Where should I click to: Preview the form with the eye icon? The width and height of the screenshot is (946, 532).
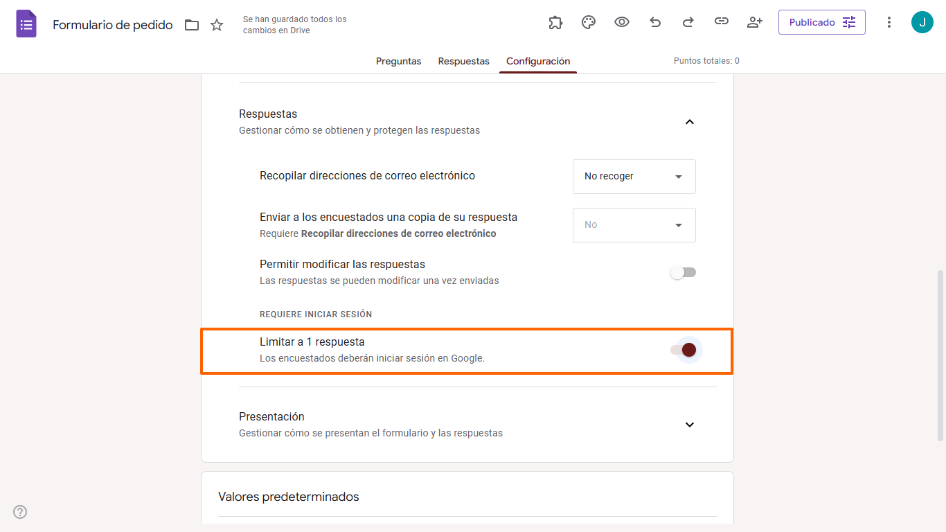[622, 22]
